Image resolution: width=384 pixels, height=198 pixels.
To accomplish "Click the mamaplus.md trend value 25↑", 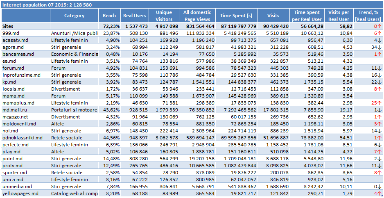I will 368,103.
